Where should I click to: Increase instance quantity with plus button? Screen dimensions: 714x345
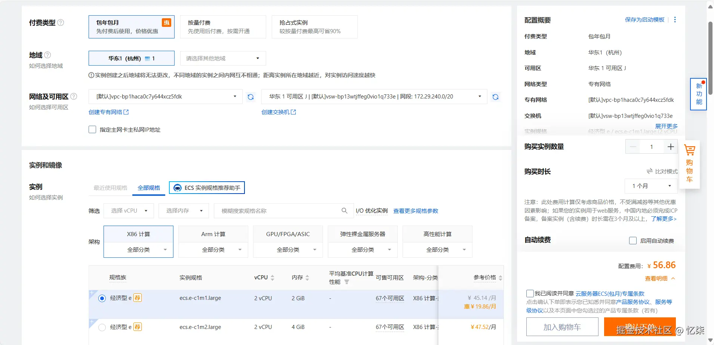tap(671, 147)
